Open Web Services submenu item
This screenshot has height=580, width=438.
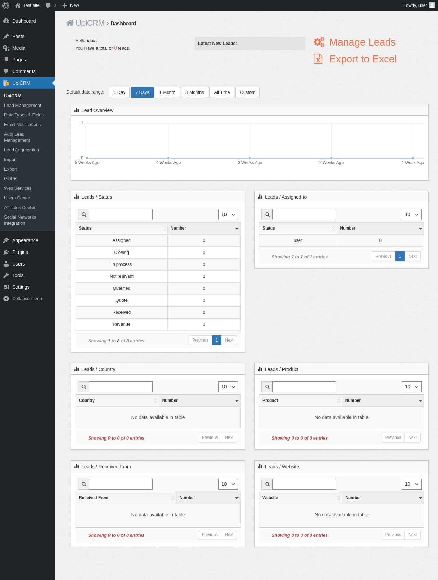click(18, 188)
